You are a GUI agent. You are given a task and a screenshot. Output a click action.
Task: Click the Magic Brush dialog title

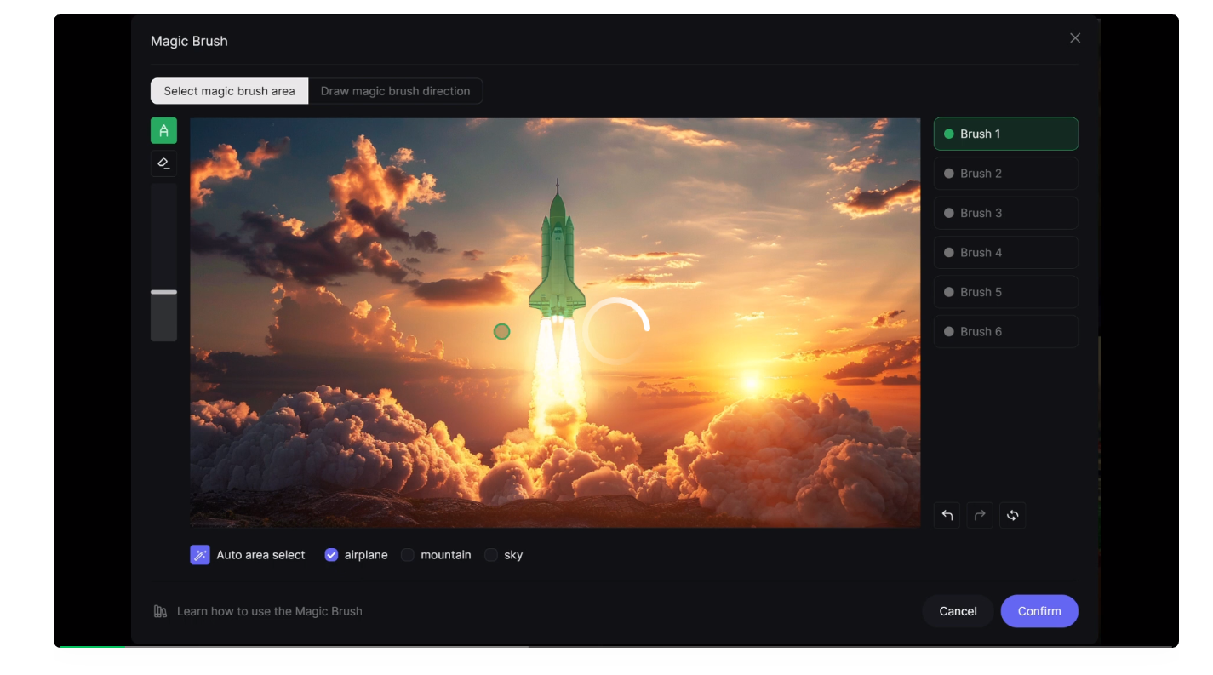point(189,41)
